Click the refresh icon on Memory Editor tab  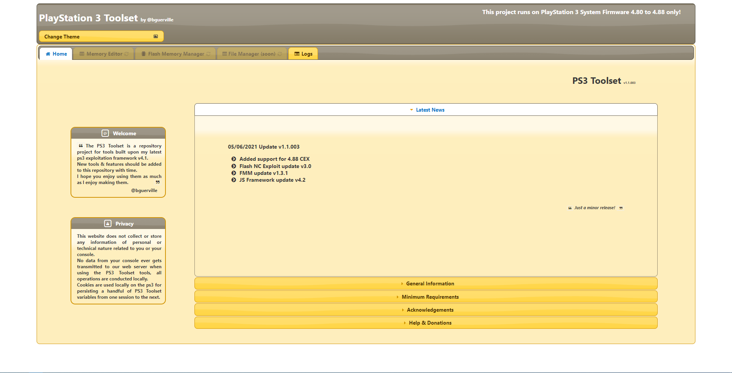[127, 54]
